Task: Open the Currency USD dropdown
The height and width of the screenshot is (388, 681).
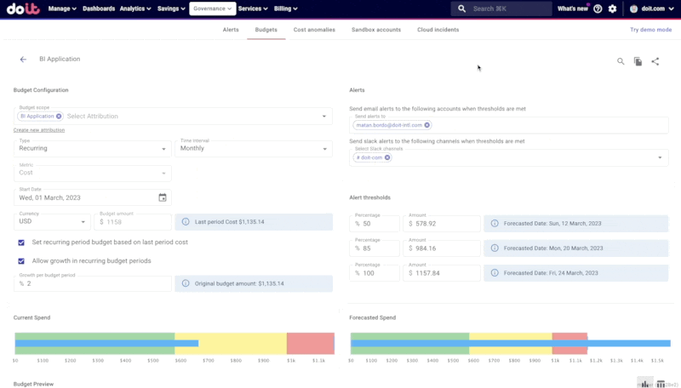Action: pos(51,221)
